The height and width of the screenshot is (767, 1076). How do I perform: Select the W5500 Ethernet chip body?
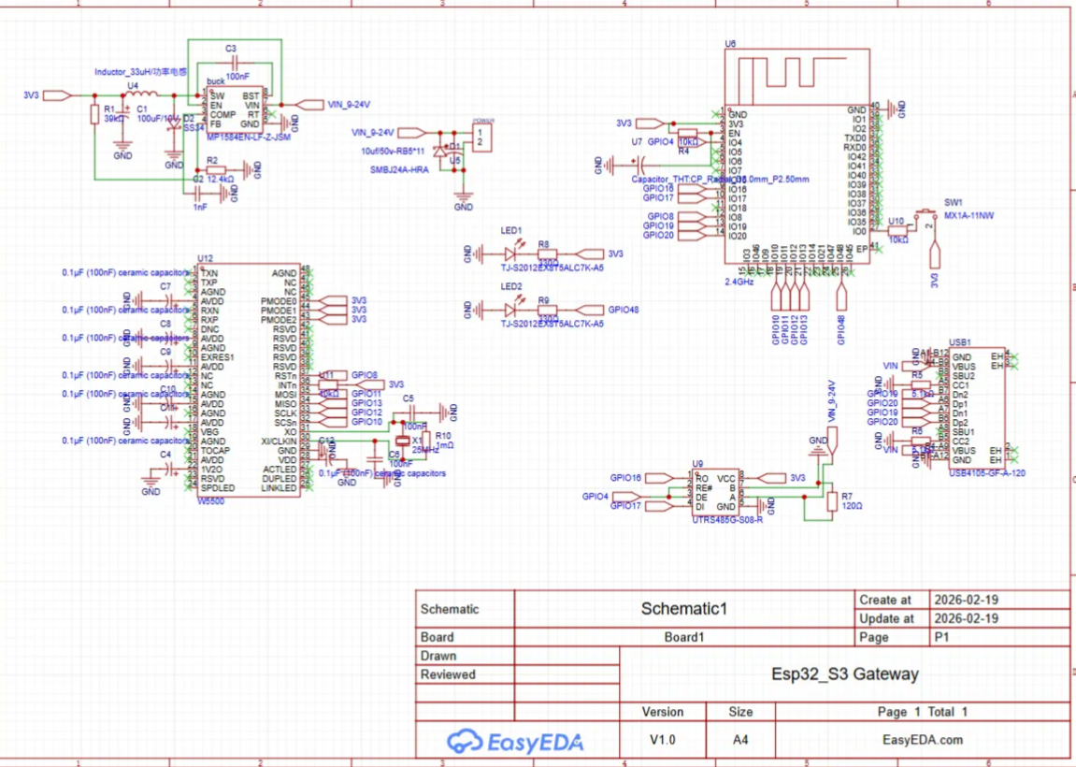(249, 379)
